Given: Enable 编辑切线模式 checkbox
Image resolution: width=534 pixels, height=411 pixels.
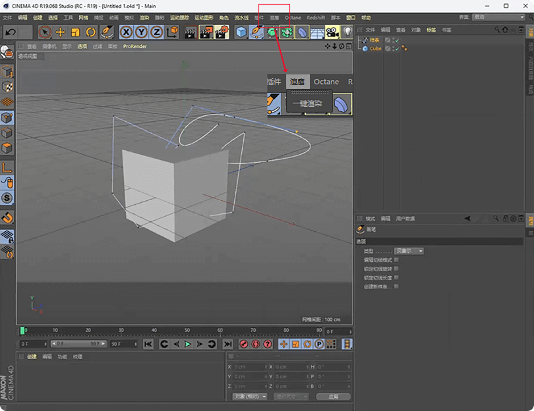Looking at the screenshot, I should click(396, 260).
